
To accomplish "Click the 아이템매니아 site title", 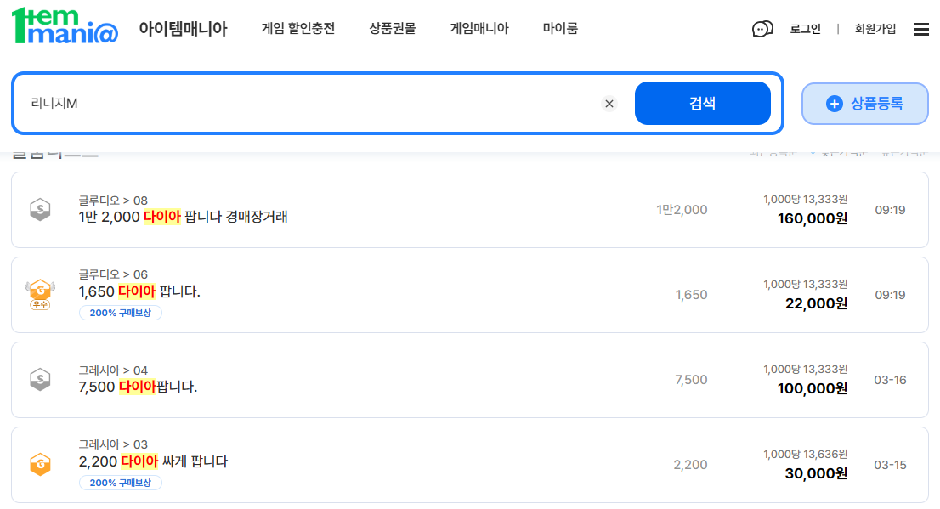I will pyautogui.click(x=183, y=29).
